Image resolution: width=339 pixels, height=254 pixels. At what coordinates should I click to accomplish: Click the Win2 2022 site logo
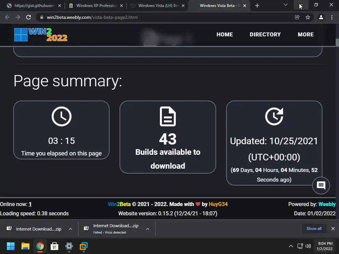41,34
